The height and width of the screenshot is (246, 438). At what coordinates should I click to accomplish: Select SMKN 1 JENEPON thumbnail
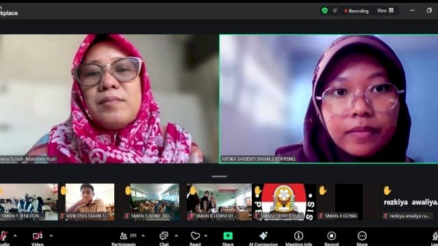pos(29,202)
